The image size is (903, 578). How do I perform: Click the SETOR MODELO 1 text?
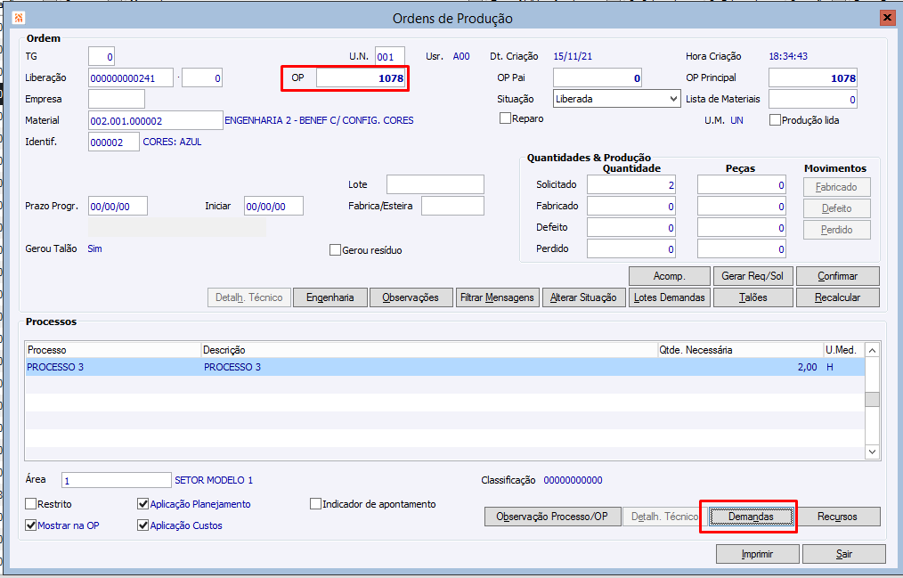tap(214, 480)
